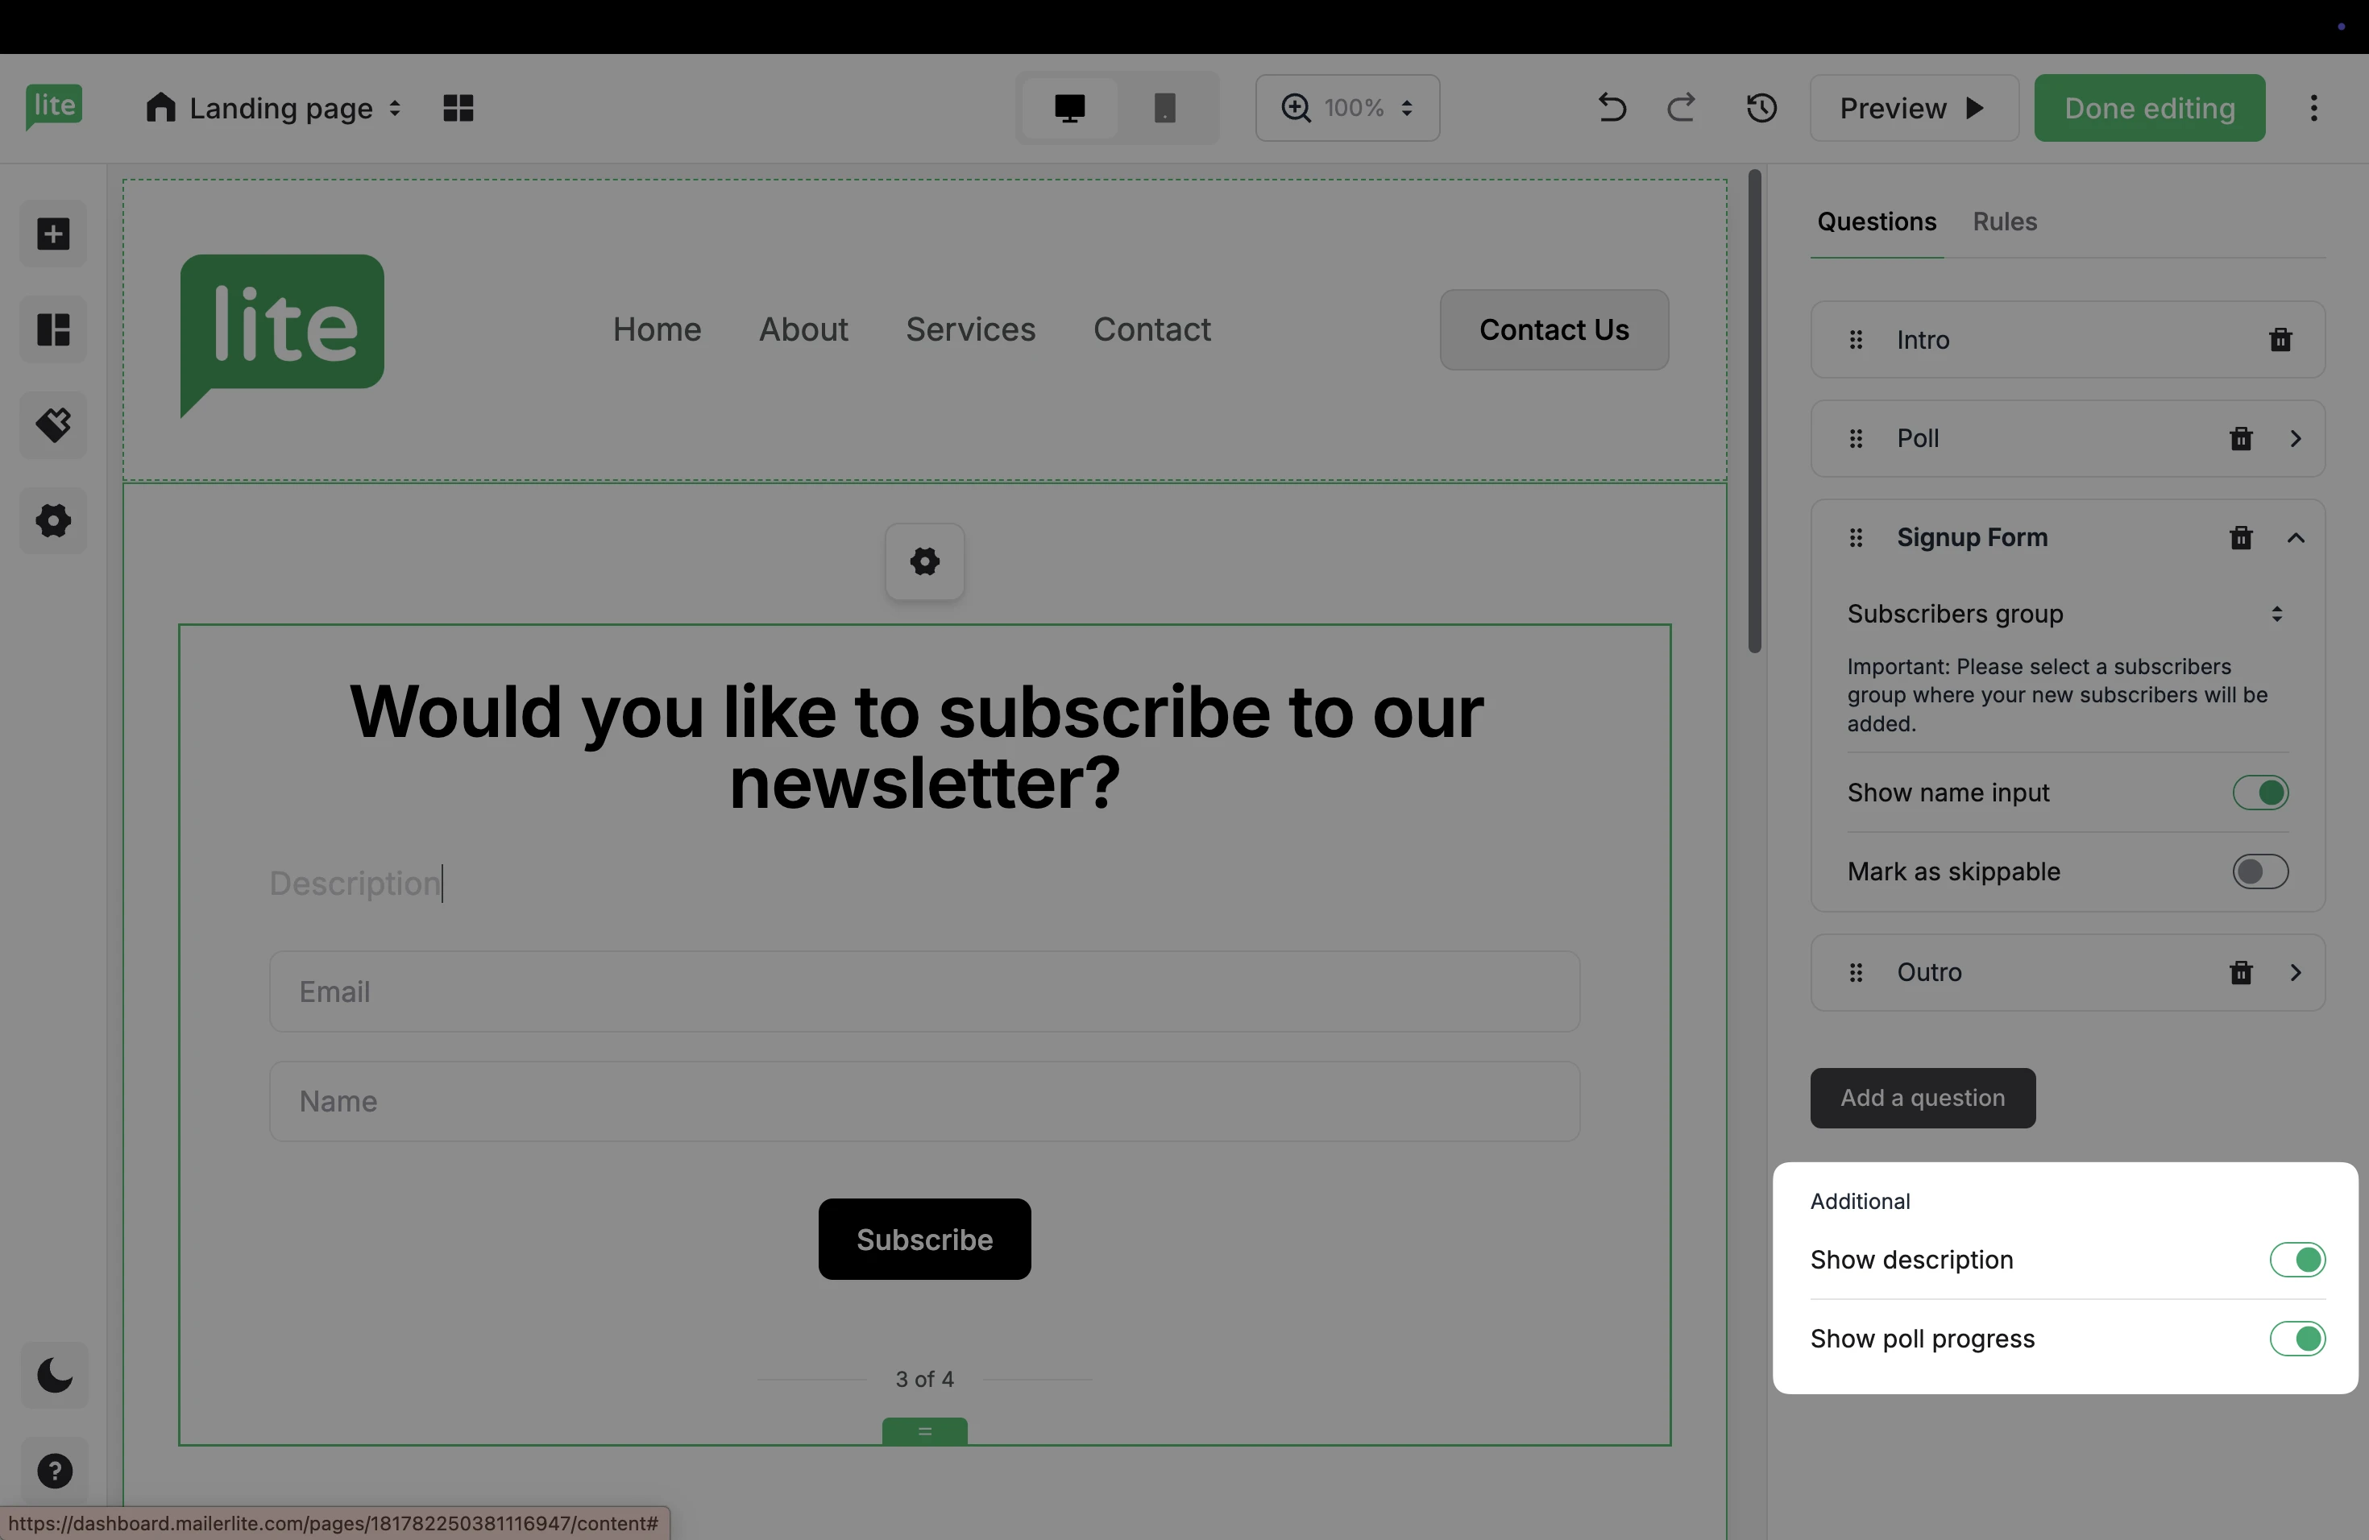Enable the Mark as skippable toggle
This screenshot has width=2369, height=1540.
[2259, 871]
